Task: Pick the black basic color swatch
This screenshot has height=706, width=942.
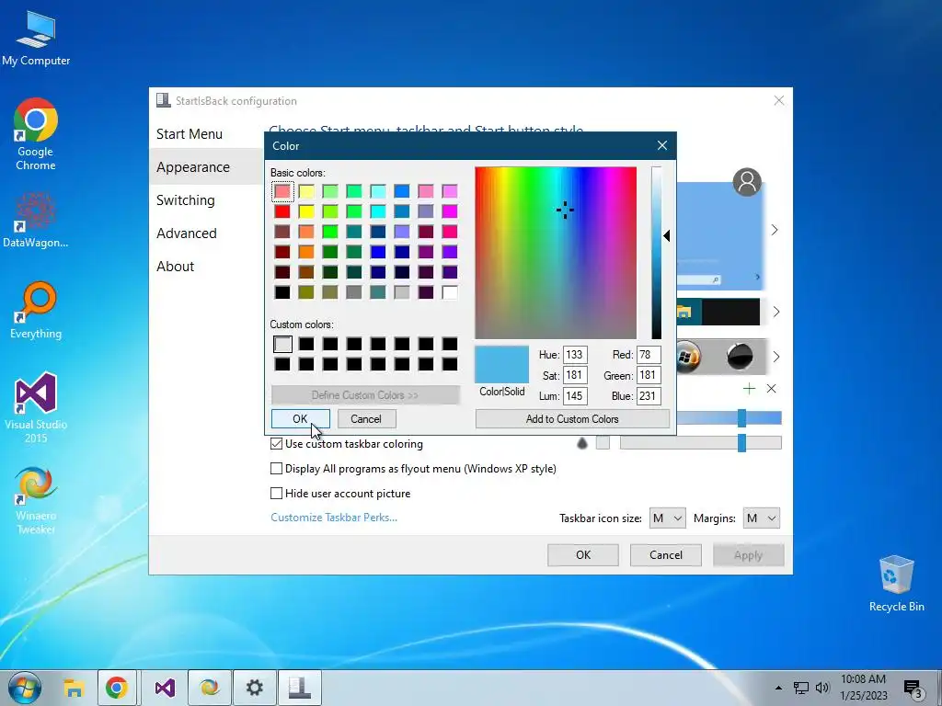Action: pyautogui.click(x=282, y=292)
